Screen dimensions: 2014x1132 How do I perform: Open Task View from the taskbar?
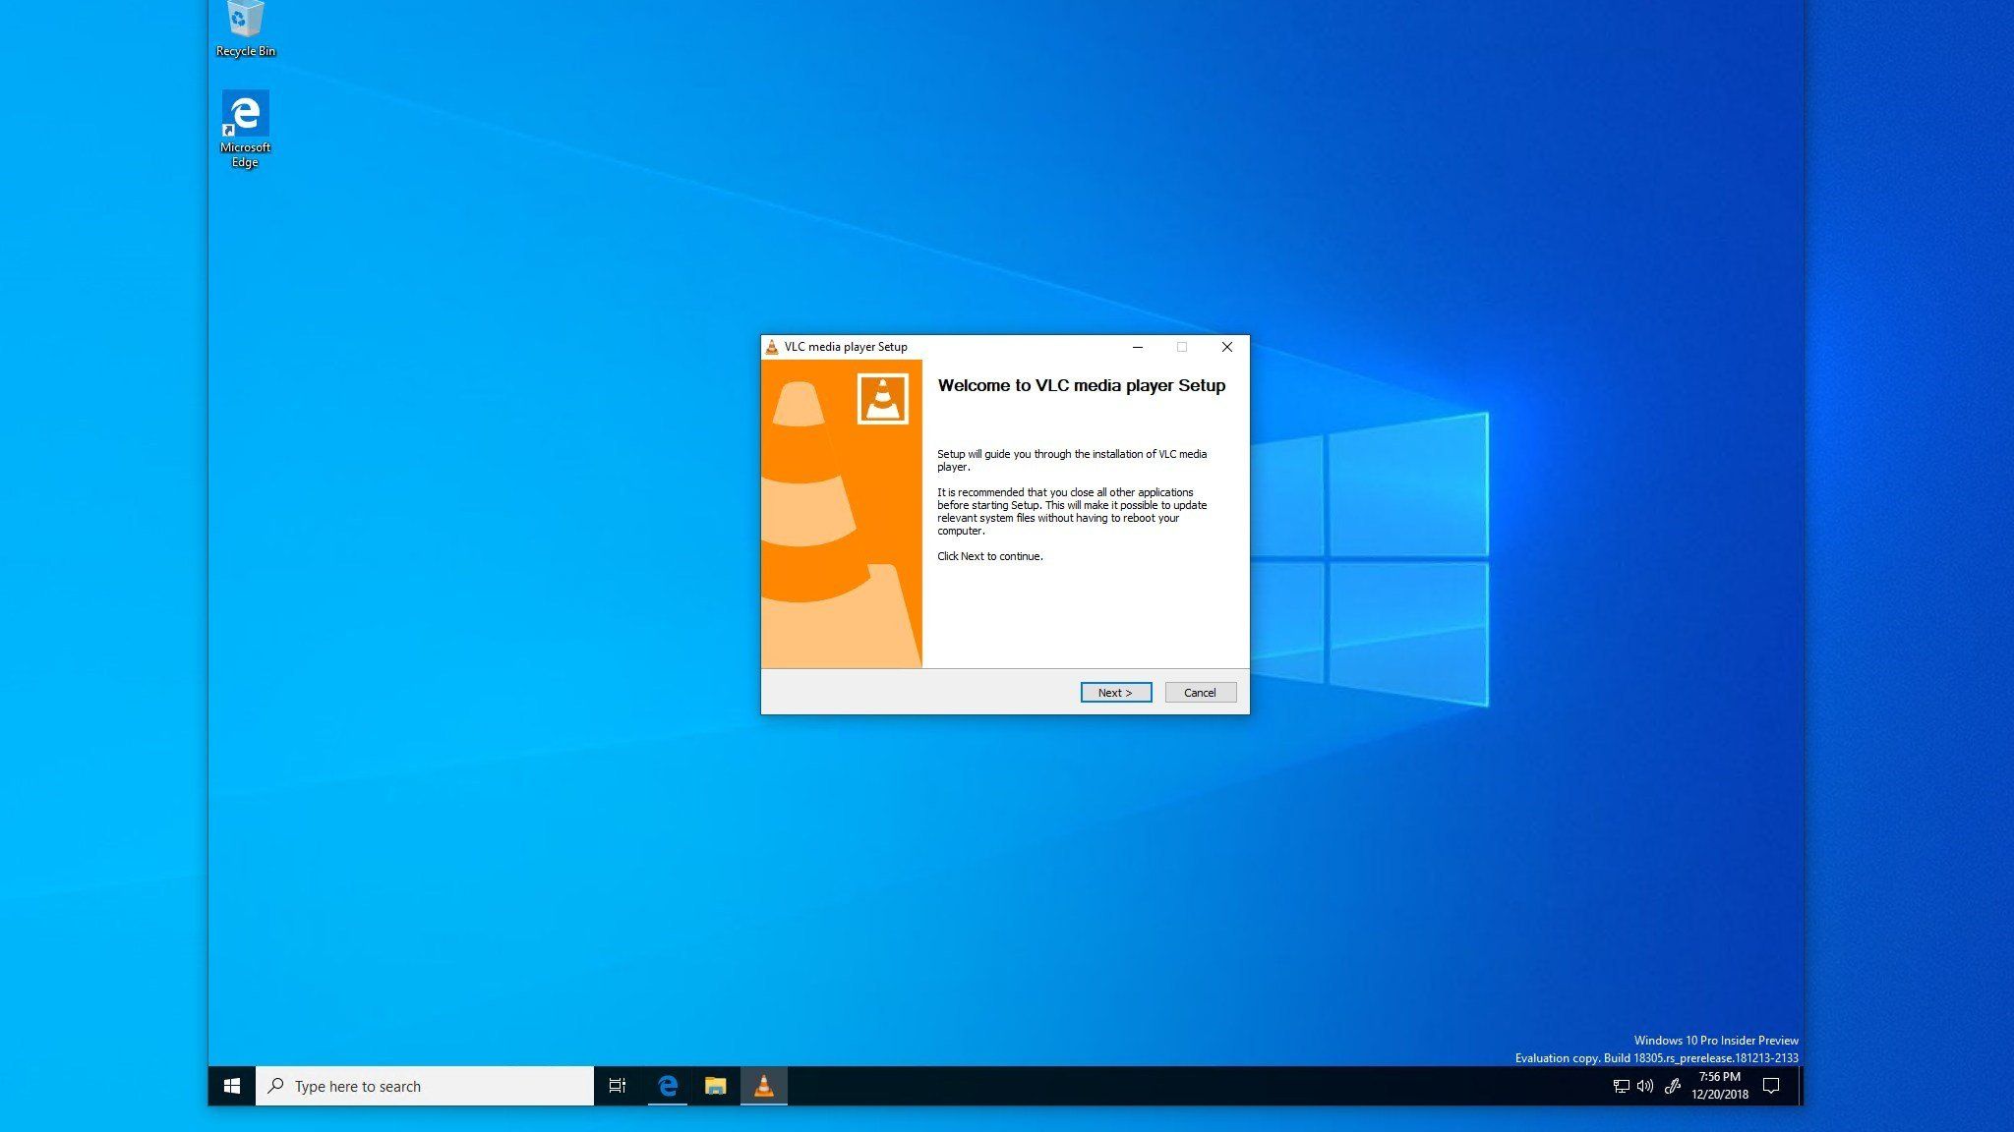(x=618, y=1086)
